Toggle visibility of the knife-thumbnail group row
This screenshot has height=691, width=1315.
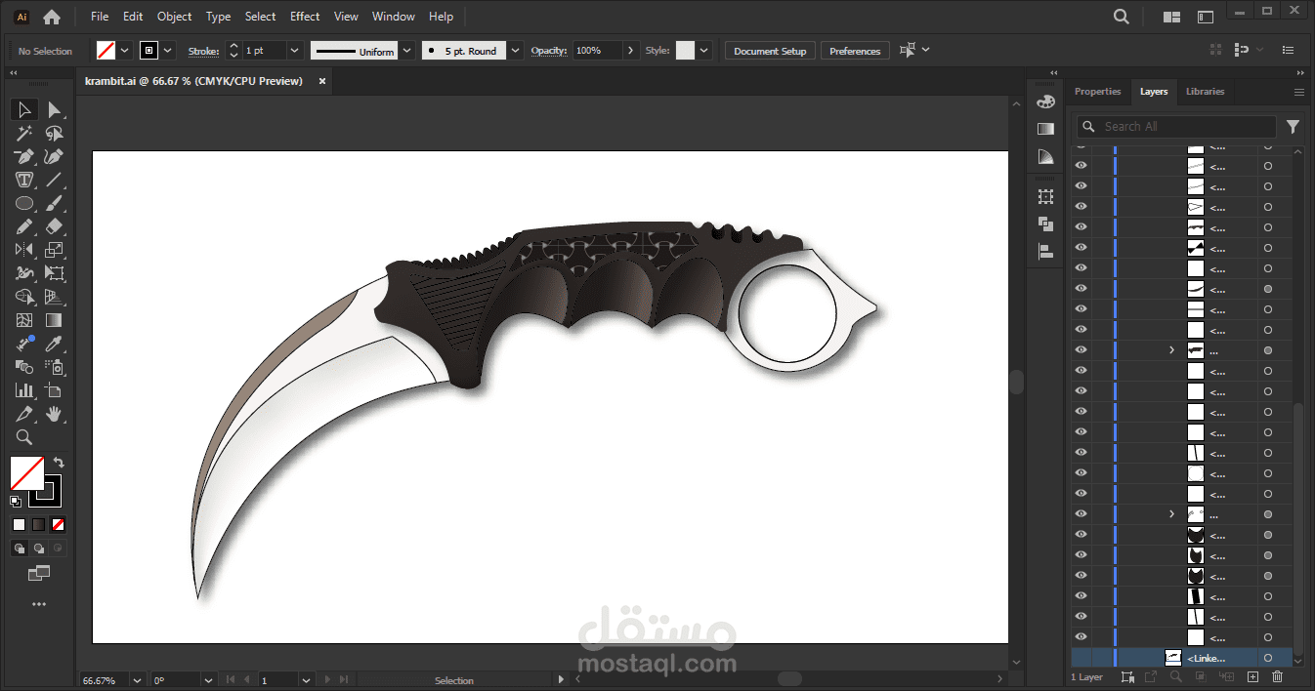pos(1081,350)
